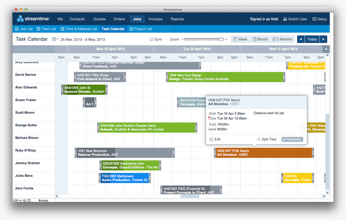The image size is (346, 220).
Task: Select the 1044 New Cup Design task
Action: click(226, 77)
